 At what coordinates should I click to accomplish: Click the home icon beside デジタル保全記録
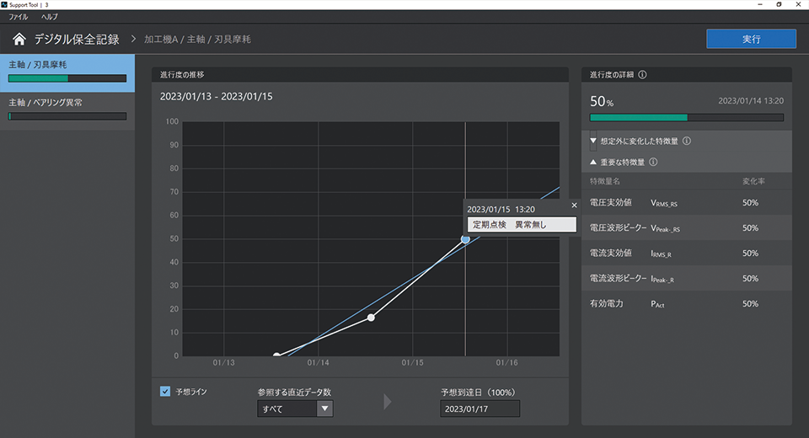tap(19, 40)
